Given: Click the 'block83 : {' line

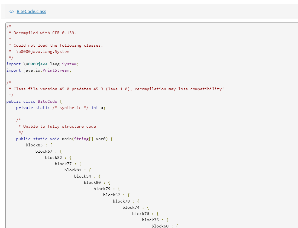Looking at the screenshot, I should click(x=39, y=145).
